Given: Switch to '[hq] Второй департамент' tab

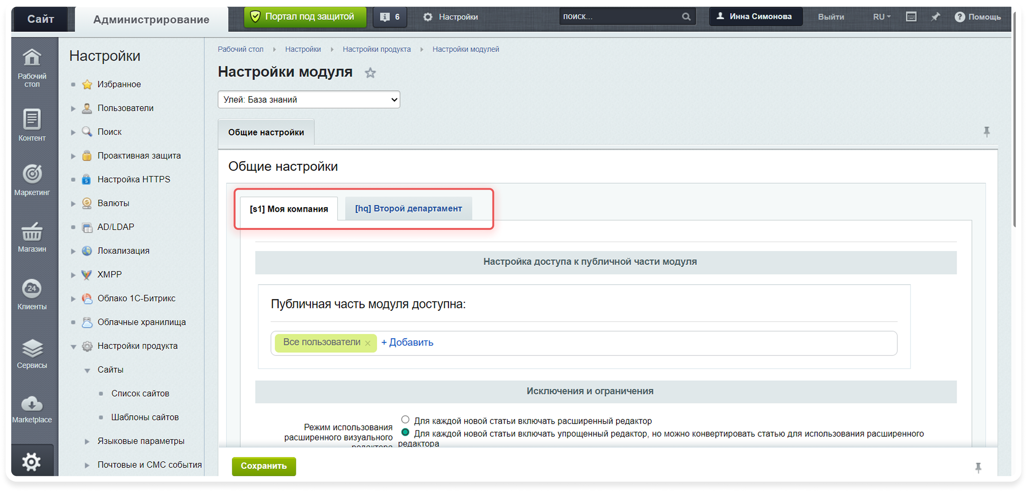Looking at the screenshot, I should pos(408,208).
